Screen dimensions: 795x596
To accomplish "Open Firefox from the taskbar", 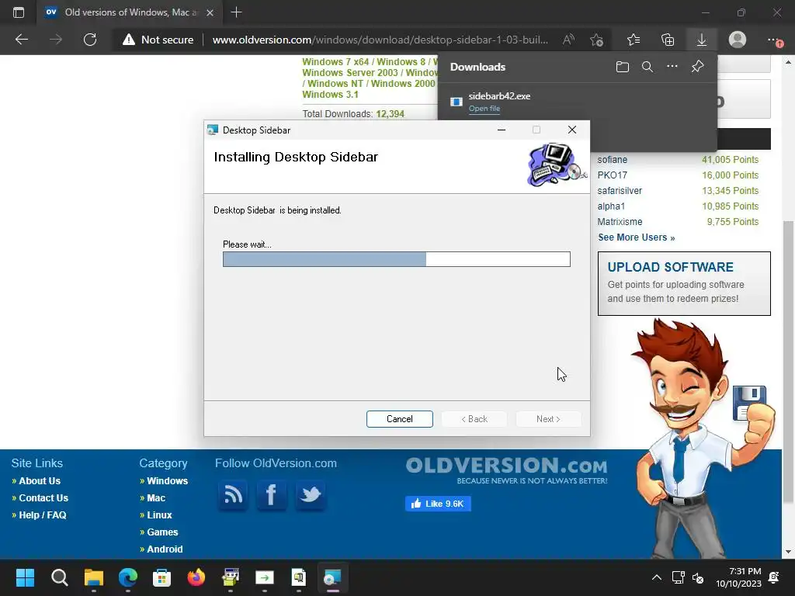I will (196, 577).
